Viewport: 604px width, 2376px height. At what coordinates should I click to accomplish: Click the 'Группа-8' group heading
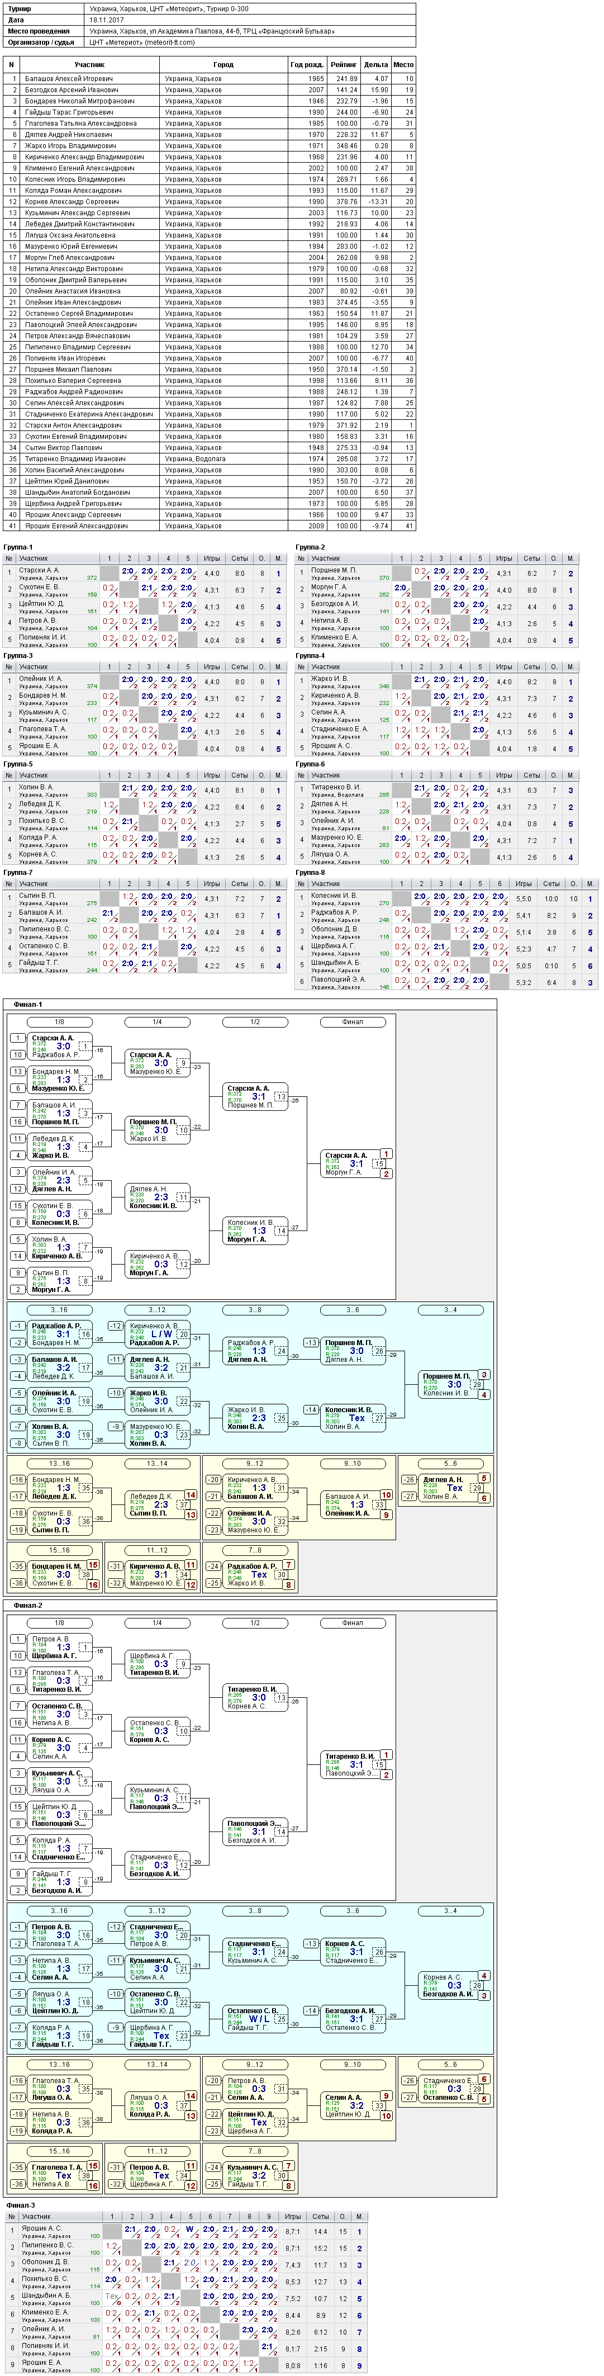pos(311,872)
